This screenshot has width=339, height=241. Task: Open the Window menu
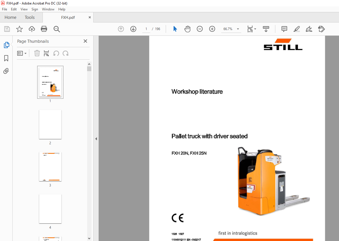click(48, 9)
